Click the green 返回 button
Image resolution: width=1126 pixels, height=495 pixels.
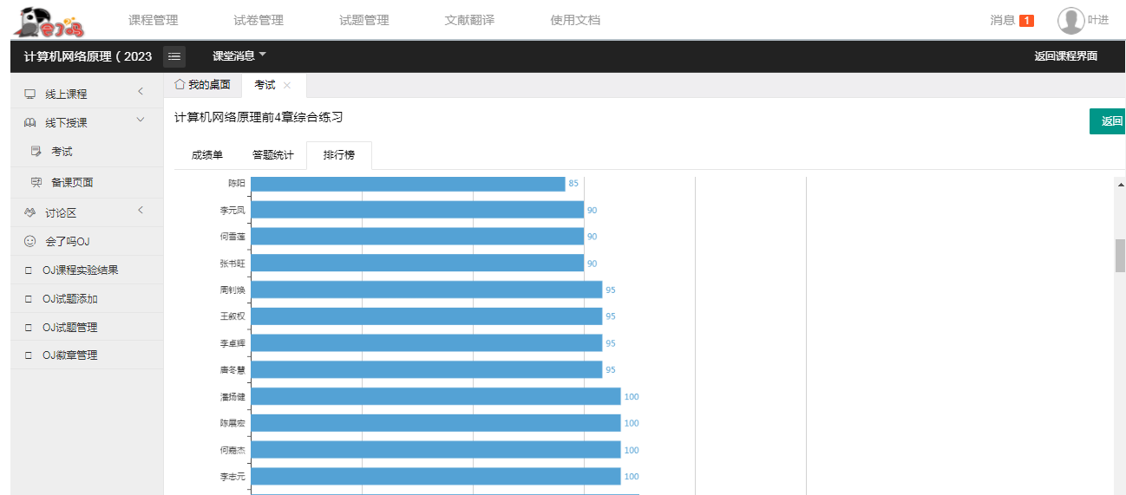click(1108, 121)
